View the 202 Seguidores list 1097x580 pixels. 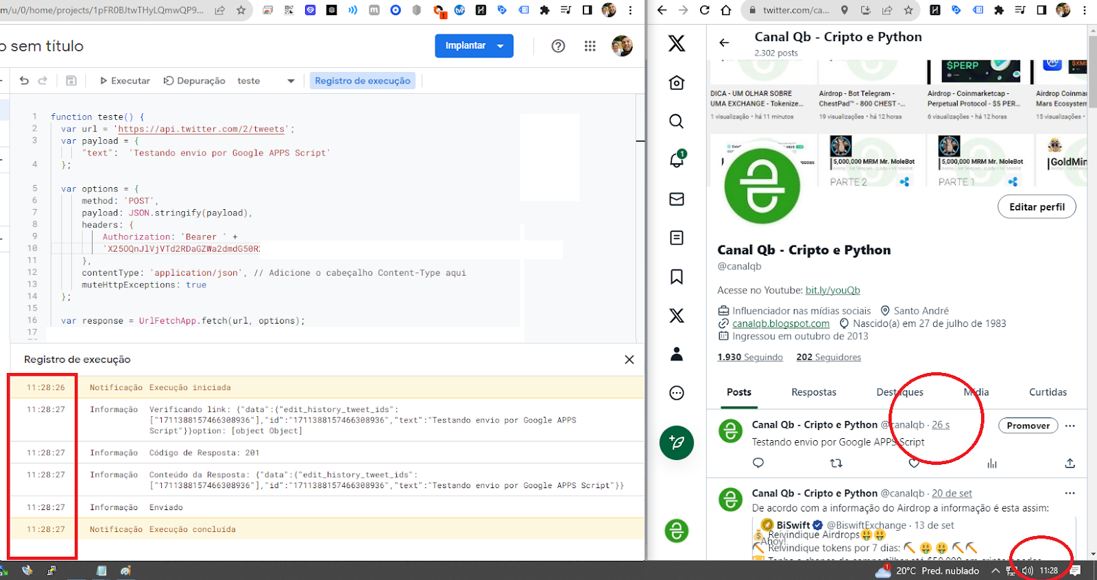(x=829, y=357)
